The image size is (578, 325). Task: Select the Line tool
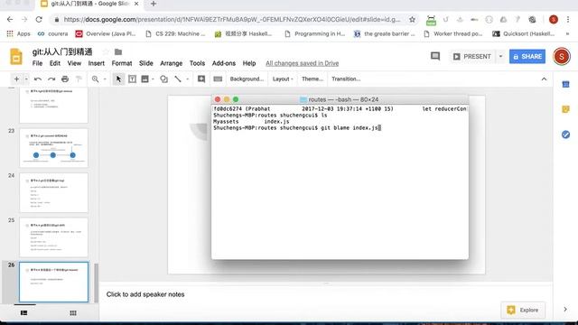tap(178, 79)
